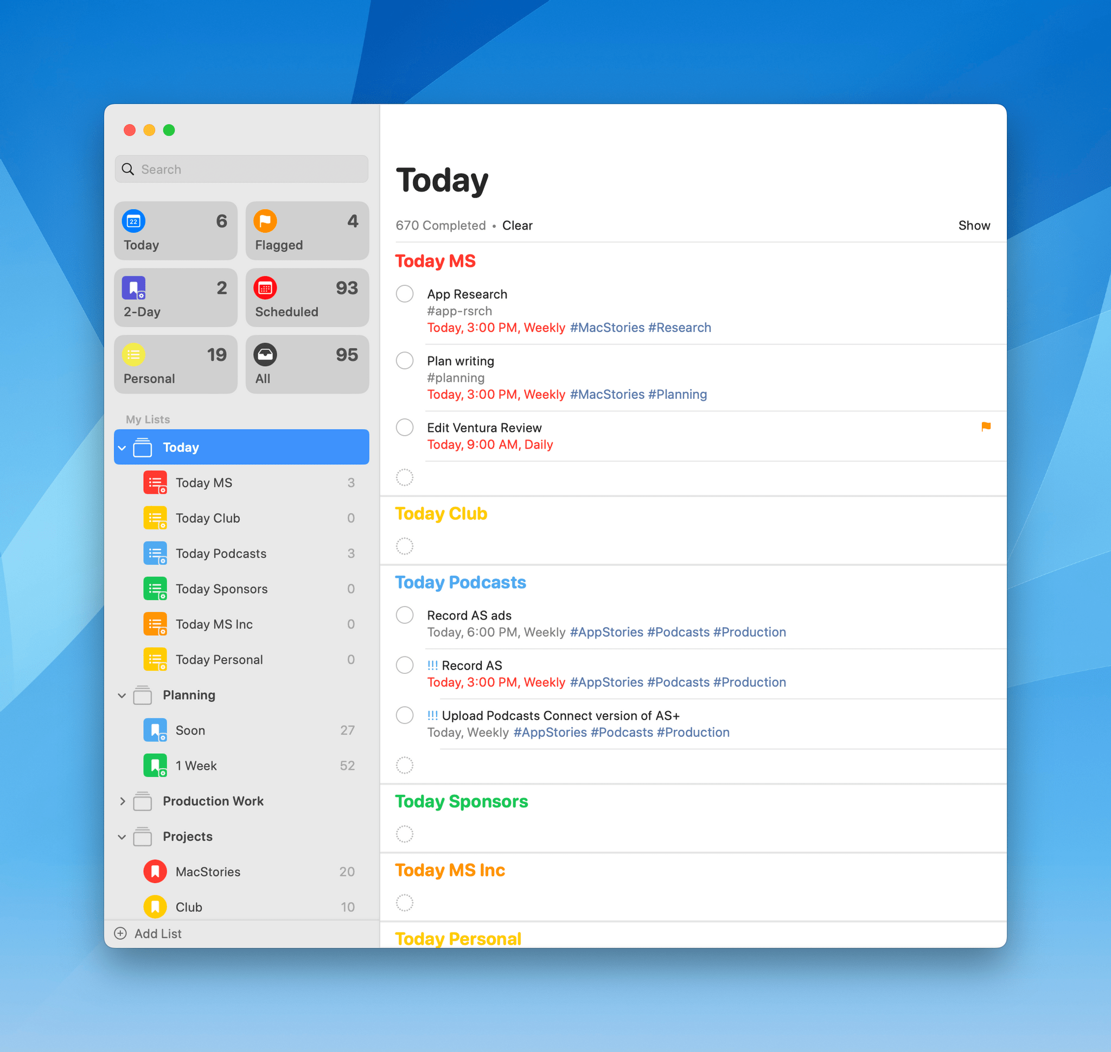This screenshot has width=1111, height=1052.
Task: Open the Scheduled smart list card
Action: [307, 298]
